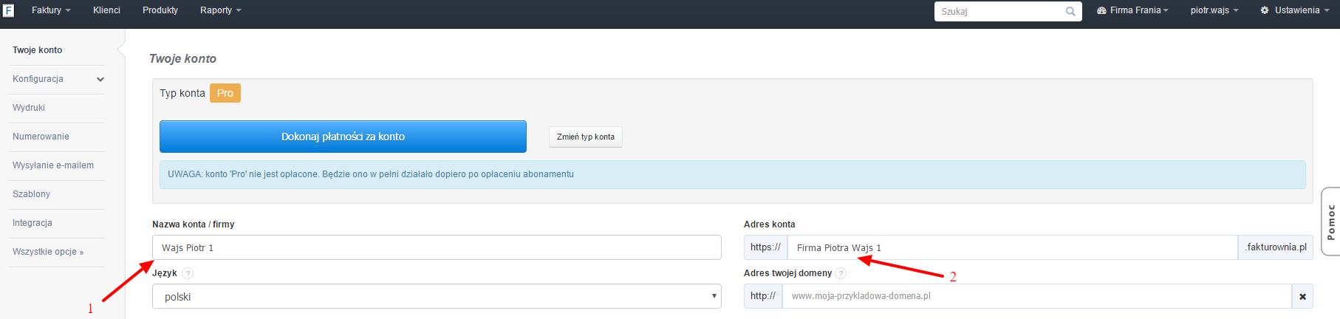The height and width of the screenshot is (319, 1340).
Task: Open the Klienci page
Action: (106, 10)
